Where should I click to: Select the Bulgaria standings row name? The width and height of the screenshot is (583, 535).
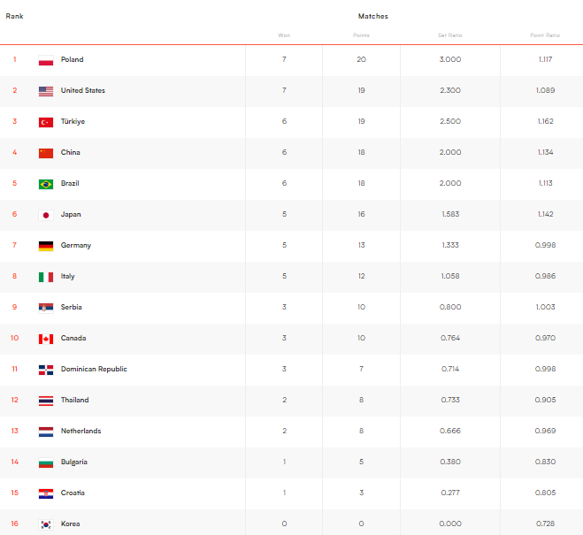(74, 462)
